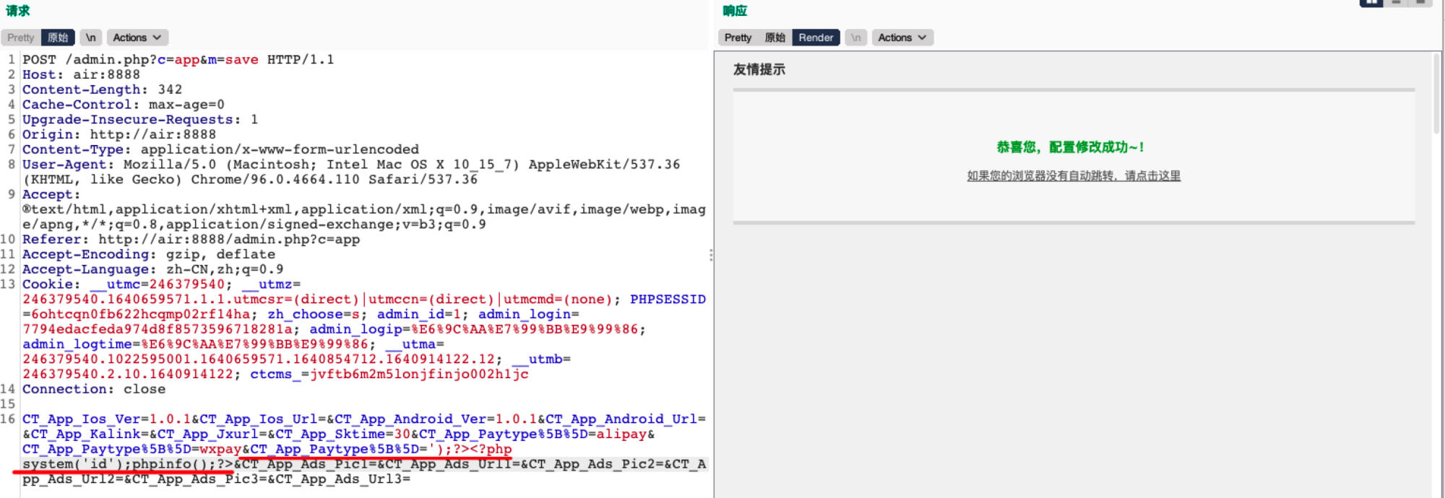1445x498 pixels.
Task: Click the Host: air:8888 header
Action: click(x=81, y=74)
